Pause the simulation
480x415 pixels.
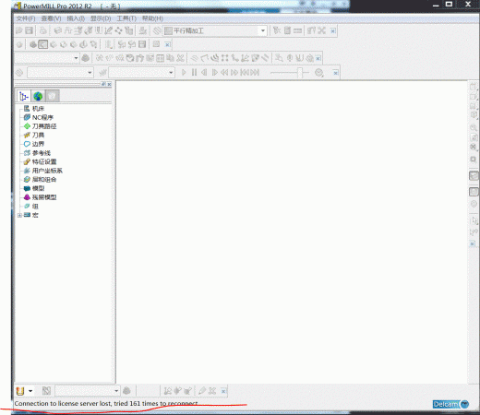click(x=194, y=73)
